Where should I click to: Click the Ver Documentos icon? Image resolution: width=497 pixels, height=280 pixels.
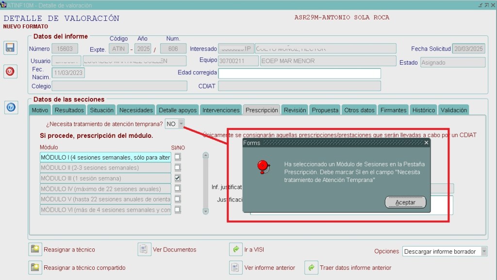pos(144,249)
